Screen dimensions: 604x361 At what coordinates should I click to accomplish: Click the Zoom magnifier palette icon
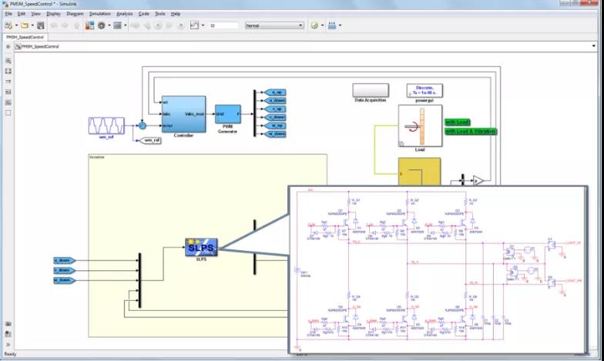tap(8, 61)
